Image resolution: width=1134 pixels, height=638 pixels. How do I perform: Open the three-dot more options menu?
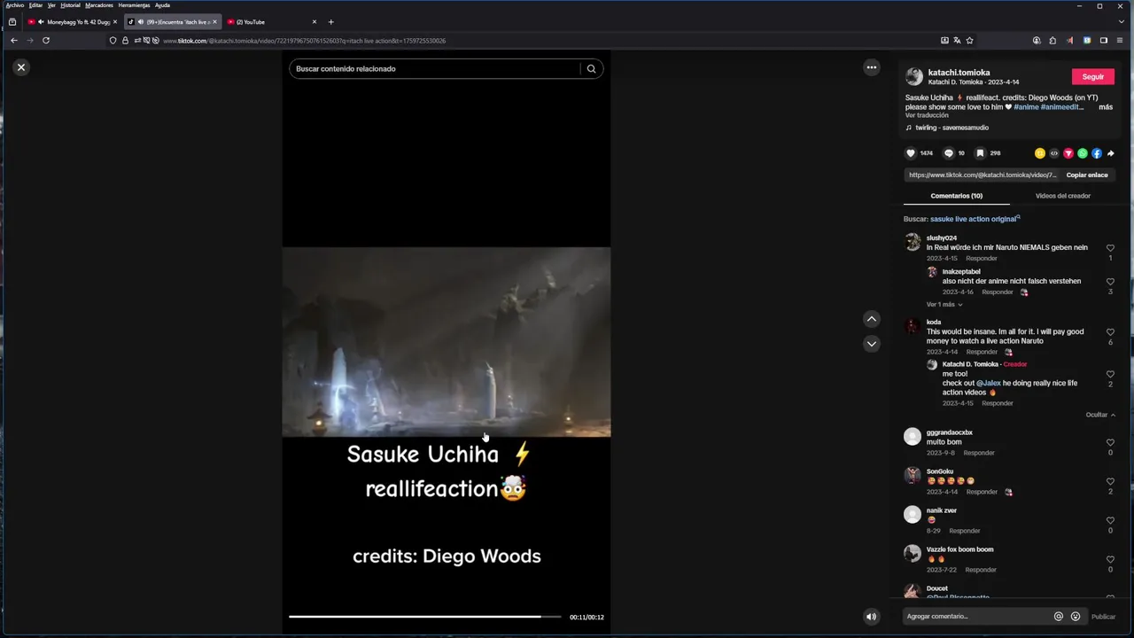click(x=872, y=67)
